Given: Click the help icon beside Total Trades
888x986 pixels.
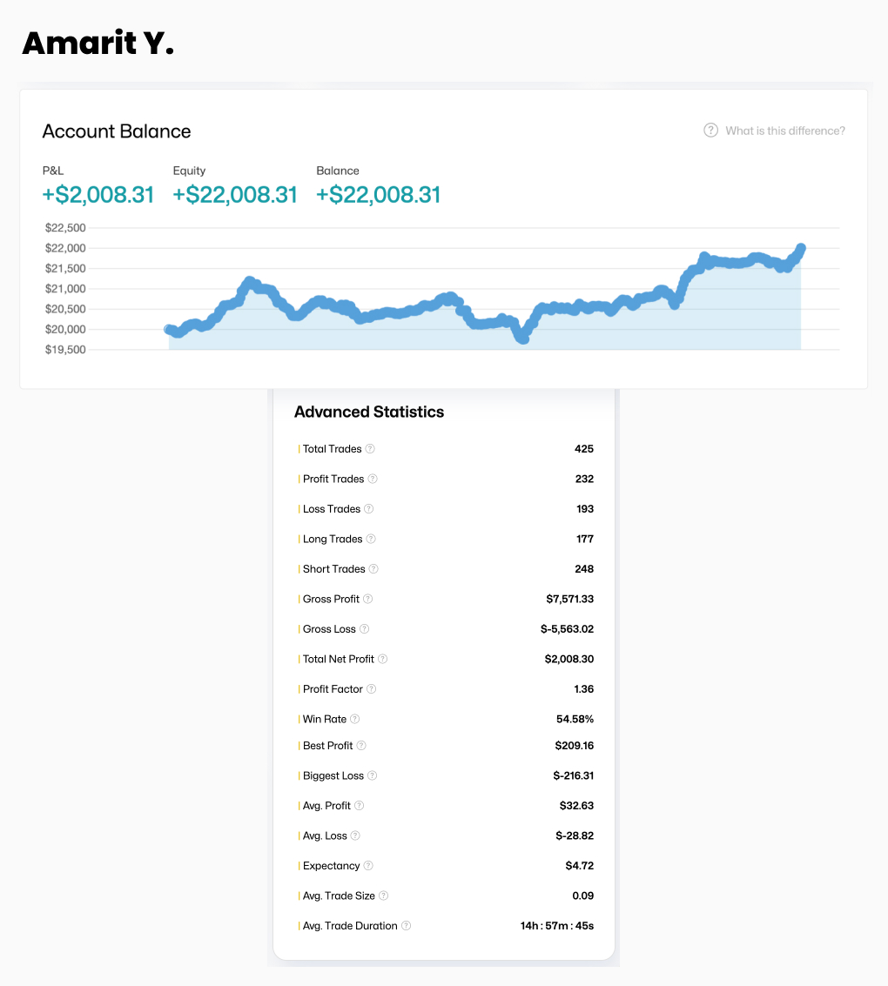Looking at the screenshot, I should (x=370, y=449).
